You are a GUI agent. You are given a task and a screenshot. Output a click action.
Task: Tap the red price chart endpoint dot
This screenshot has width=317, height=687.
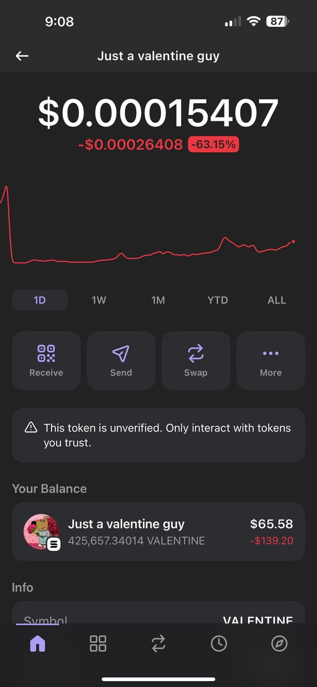[x=293, y=241]
